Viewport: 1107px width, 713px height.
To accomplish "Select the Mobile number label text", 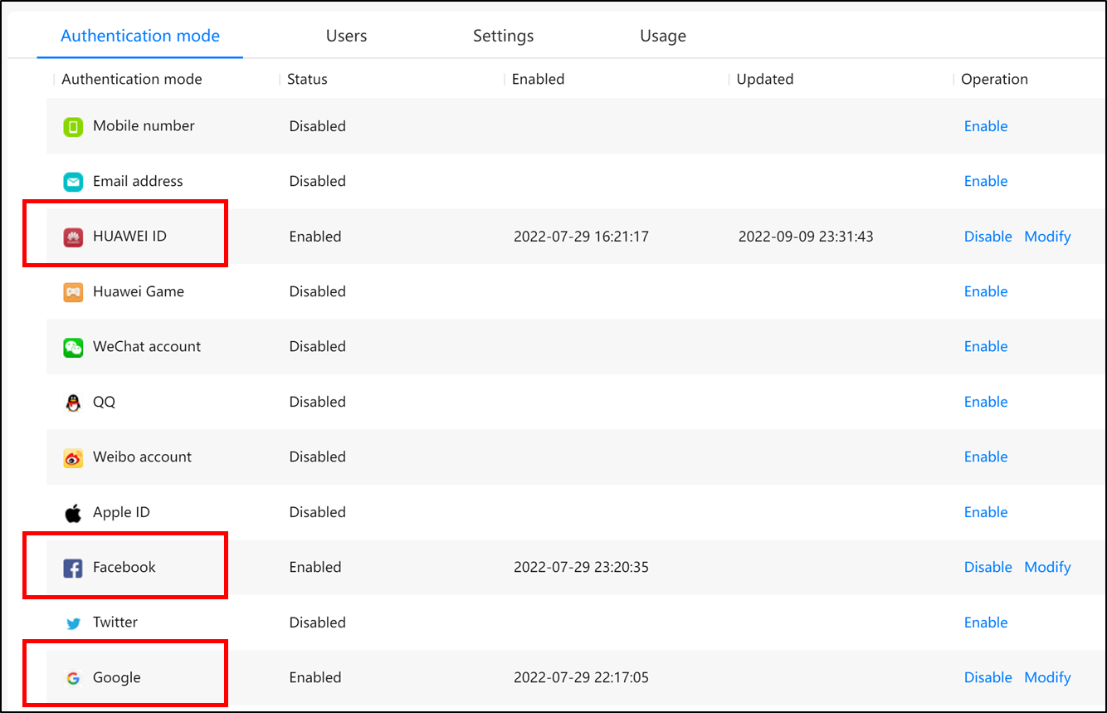I will tap(144, 126).
